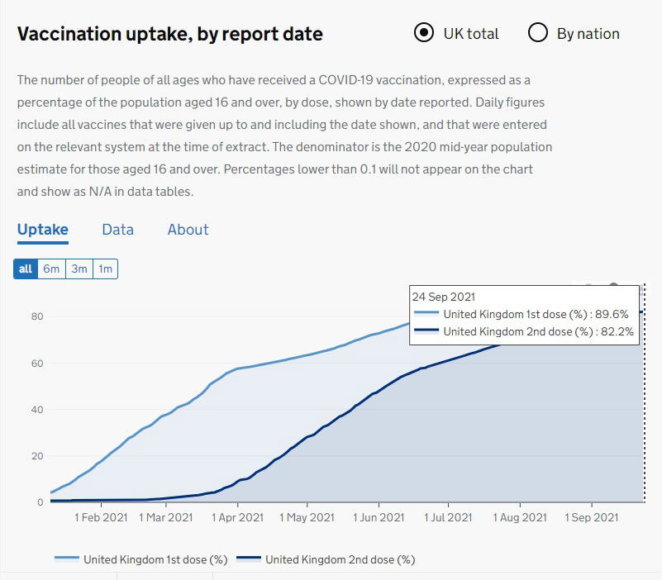
Task: Toggle 'United Kingdom 1st dose (%)' legend label below chart
Action: (155, 559)
